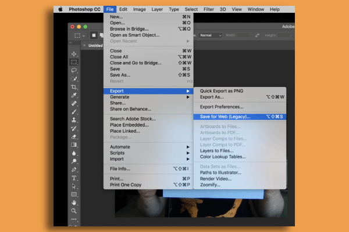Select the Pen tool

coord(74,170)
